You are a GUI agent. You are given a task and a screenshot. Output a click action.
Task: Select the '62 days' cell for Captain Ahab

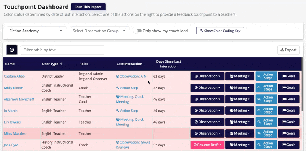[159, 77]
